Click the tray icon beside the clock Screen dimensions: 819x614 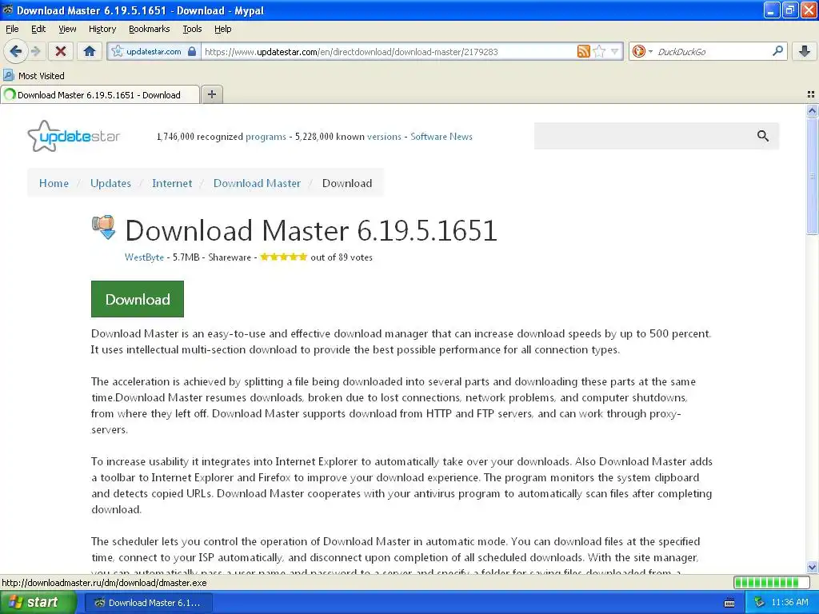point(759,603)
